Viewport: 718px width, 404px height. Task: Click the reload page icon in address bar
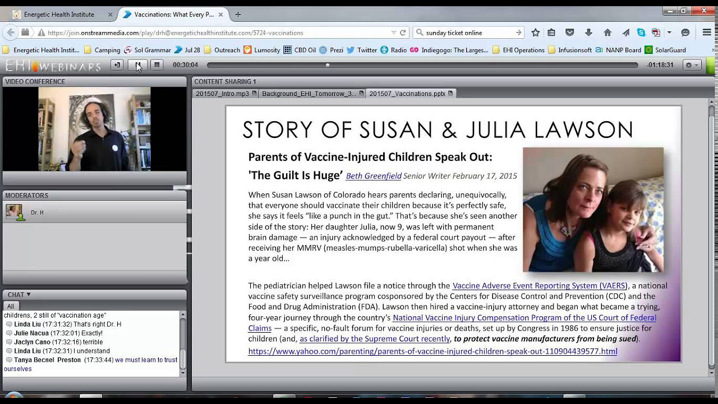point(402,33)
